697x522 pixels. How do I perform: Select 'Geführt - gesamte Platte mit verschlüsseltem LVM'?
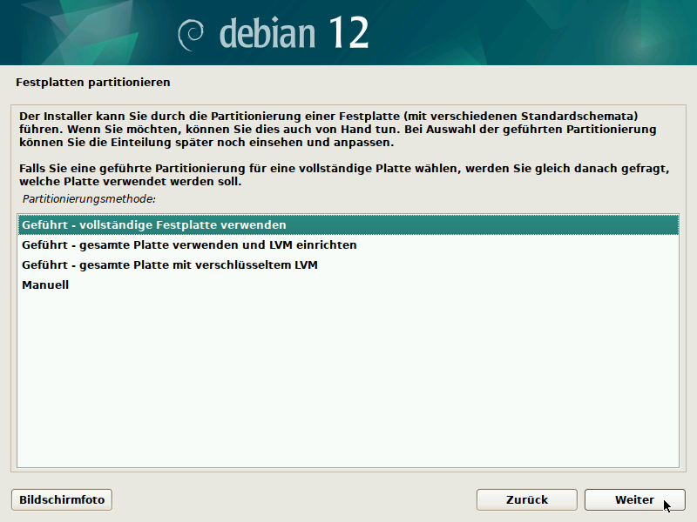point(169,264)
